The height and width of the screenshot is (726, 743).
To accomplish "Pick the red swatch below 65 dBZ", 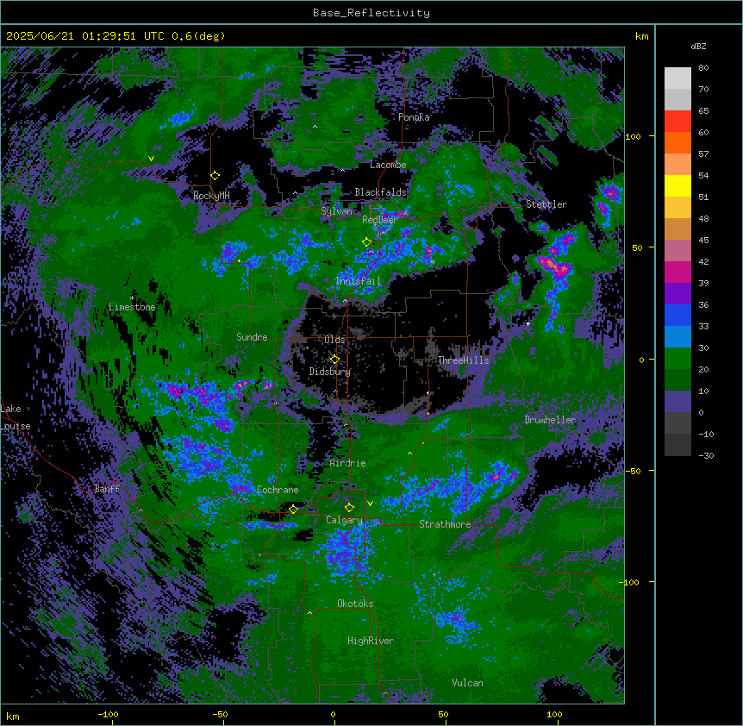I will pos(677,122).
